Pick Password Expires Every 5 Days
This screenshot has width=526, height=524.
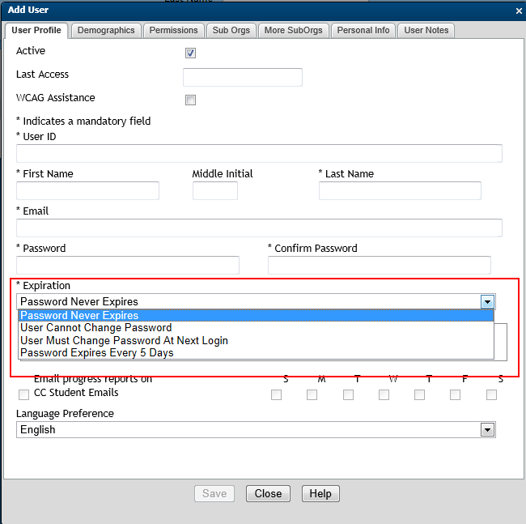(96, 352)
